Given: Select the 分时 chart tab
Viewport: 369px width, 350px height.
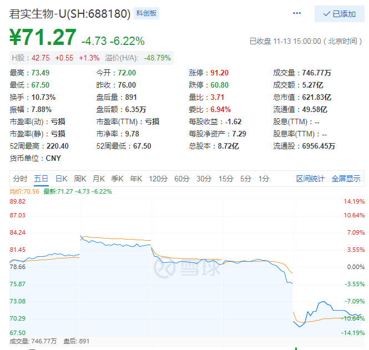Looking at the screenshot, I should [20, 179].
